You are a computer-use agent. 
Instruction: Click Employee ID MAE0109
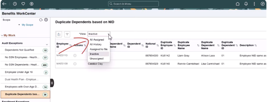pyautogui.click(x=62, y=64)
